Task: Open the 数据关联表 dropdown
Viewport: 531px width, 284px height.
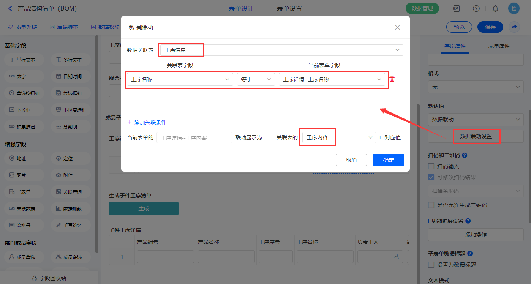Action: pyautogui.click(x=281, y=50)
